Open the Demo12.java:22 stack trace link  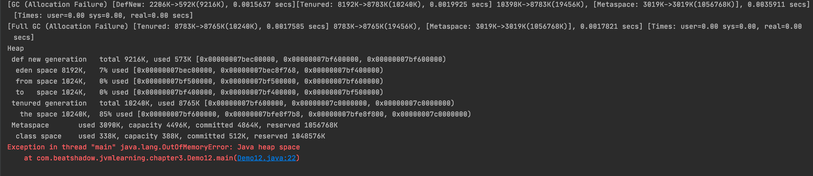pos(266,158)
